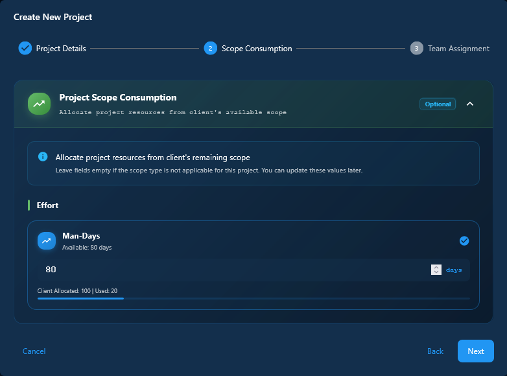Decrease man-days with the spinner down arrow
Image resolution: width=507 pixels, height=376 pixels.
coord(436,272)
